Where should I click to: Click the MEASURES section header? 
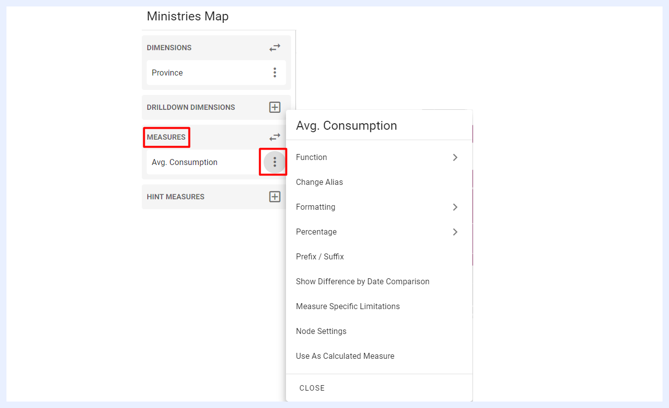coord(166,137)
